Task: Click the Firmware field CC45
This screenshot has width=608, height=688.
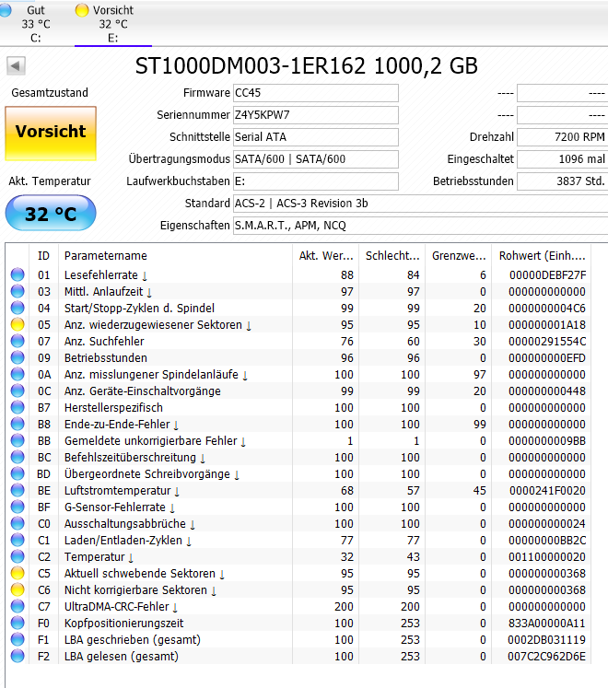Action: pyautogui.click(x=316, y=93)
